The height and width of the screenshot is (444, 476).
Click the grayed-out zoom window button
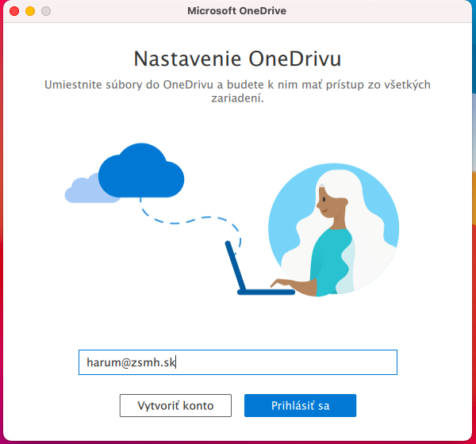pos(46,11)
